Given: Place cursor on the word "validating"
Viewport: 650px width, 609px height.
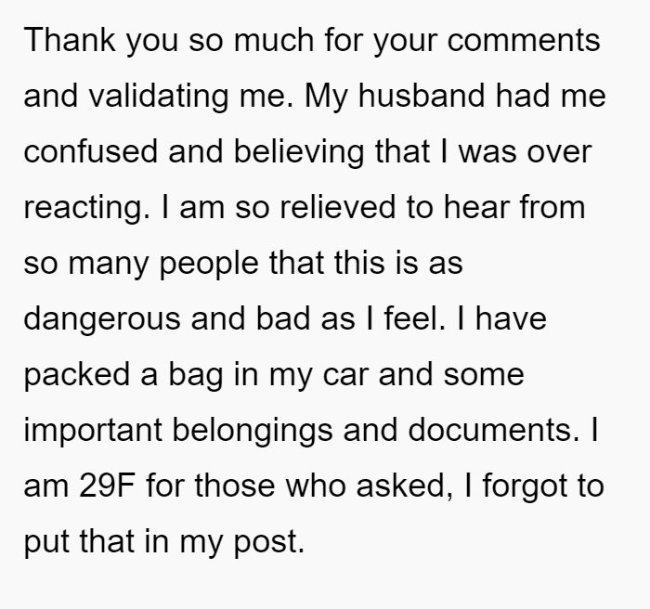Looking at the screenshot, I should click(x=159, y=97).
